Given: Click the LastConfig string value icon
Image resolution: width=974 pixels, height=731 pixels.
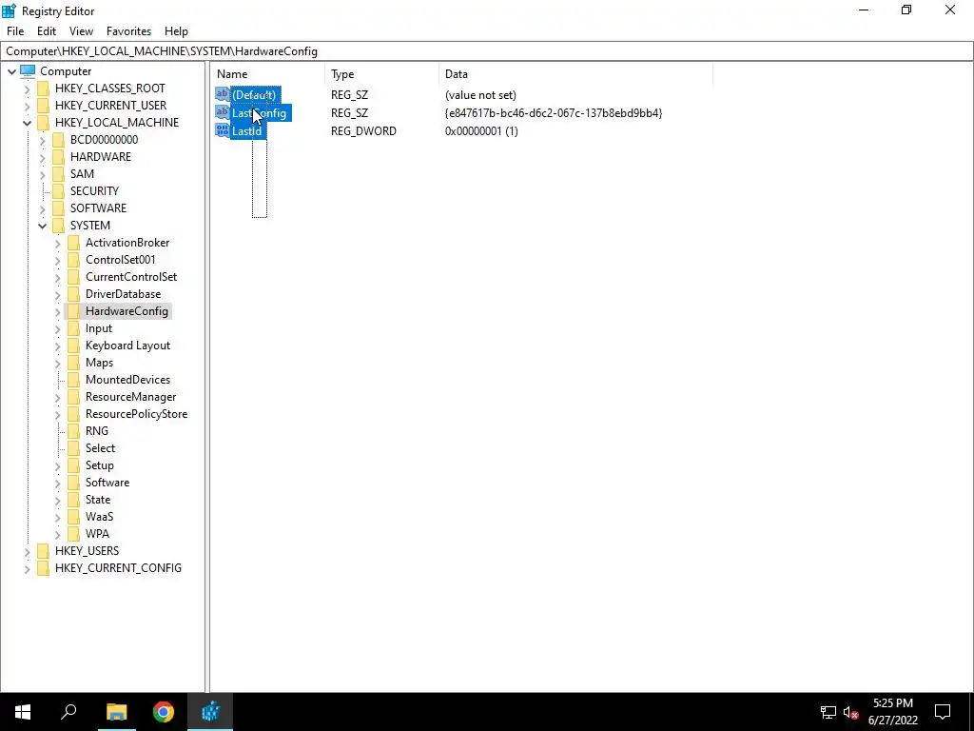Looking at the screenshot, I should 223,112.
